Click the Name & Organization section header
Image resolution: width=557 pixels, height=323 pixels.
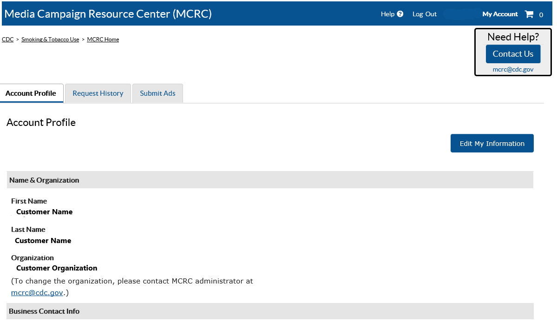(44, 180)
